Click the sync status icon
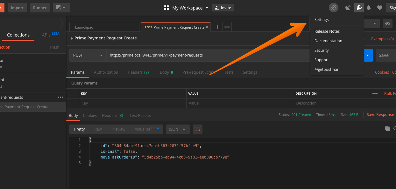This screenshot has height=189, width=396. click(x=333, y=8)
